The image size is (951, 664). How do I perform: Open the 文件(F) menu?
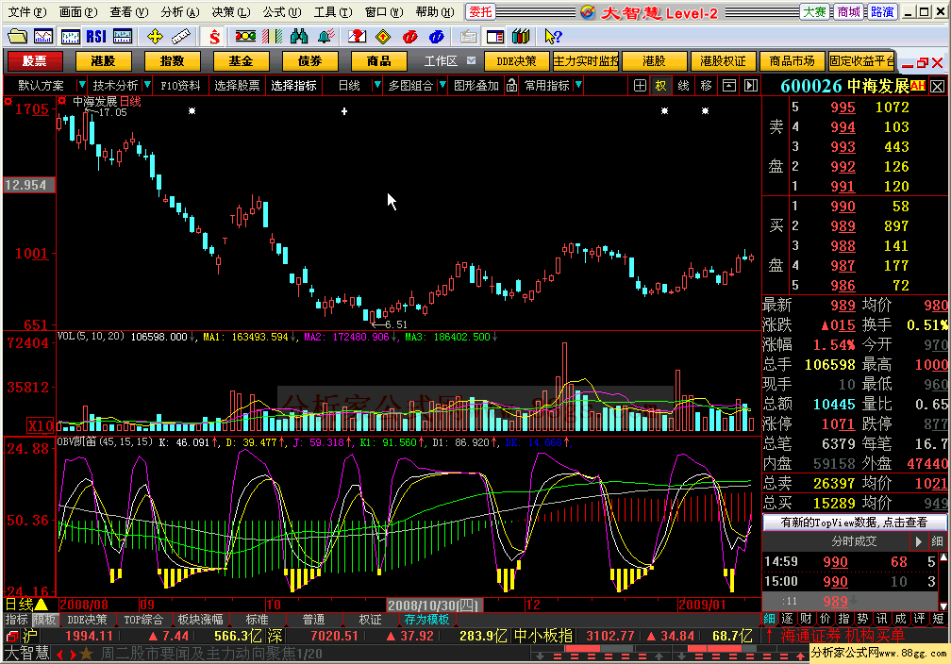tap(26, 12)
